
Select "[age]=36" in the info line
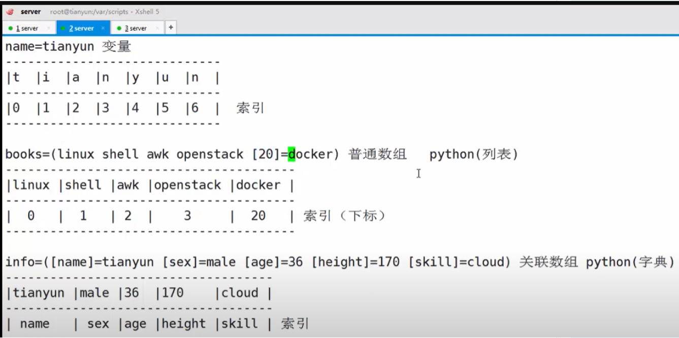[x=273, y=262]
